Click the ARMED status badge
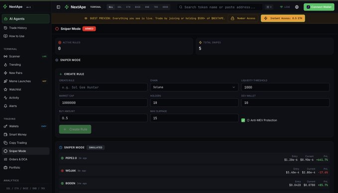Viewport: 338px width, 193px height. (89, 29)
